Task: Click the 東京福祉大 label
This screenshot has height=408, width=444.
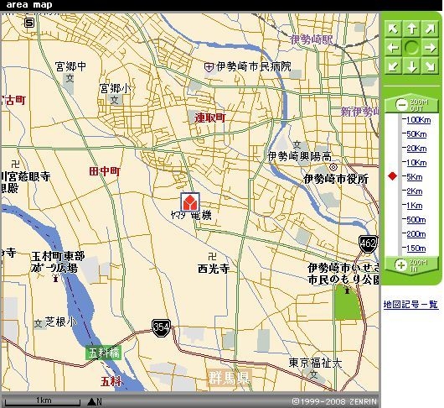Action: [x=315, y=363]
